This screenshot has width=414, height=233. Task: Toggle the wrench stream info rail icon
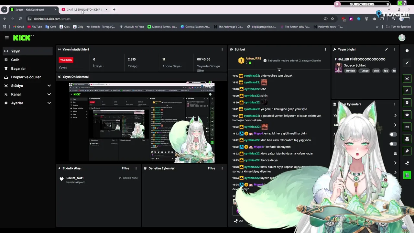[407, 151]
